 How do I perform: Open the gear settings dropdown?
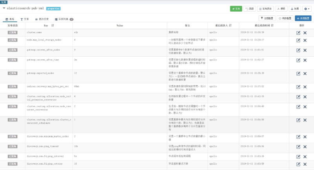pyautogui.click(x=307, y=9)
